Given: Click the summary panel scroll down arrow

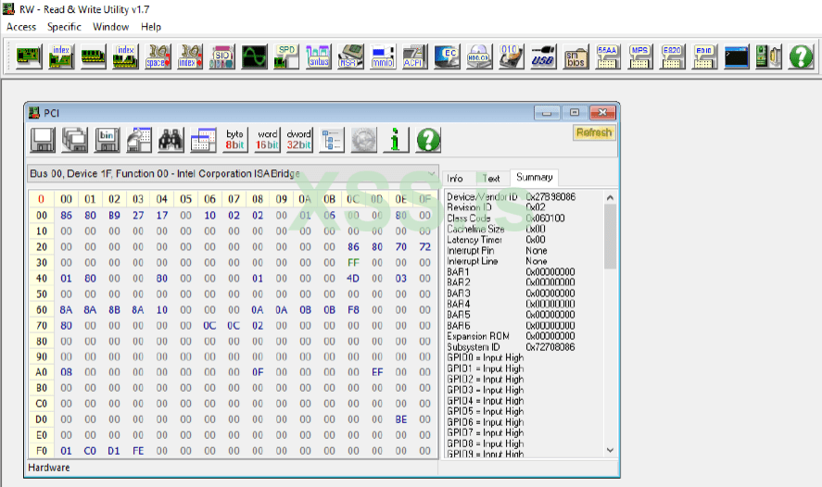Looking at the screenshot, I should [610, 449].
